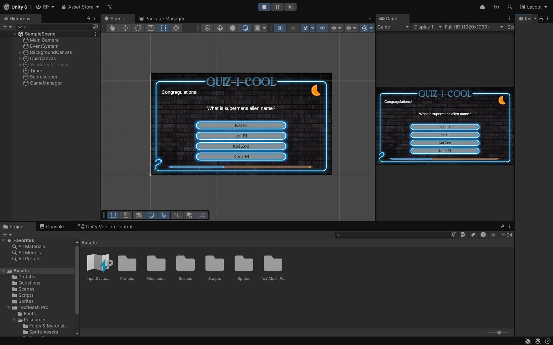
Task: Select the Rotate tool
Action: (x=138, y=28)
